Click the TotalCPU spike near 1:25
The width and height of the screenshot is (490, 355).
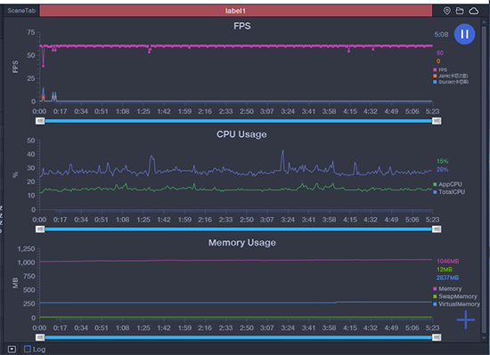(x=151, y=157)
